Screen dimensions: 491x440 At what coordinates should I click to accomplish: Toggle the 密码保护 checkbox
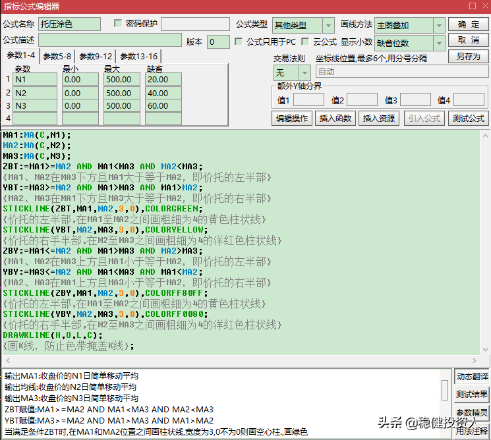pyautogui.click(x=118, y=23)
